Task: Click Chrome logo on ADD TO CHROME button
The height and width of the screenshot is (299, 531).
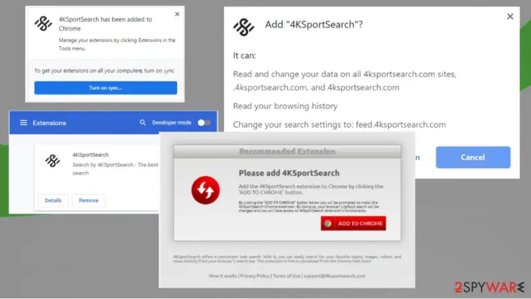Action: point(328,224)
